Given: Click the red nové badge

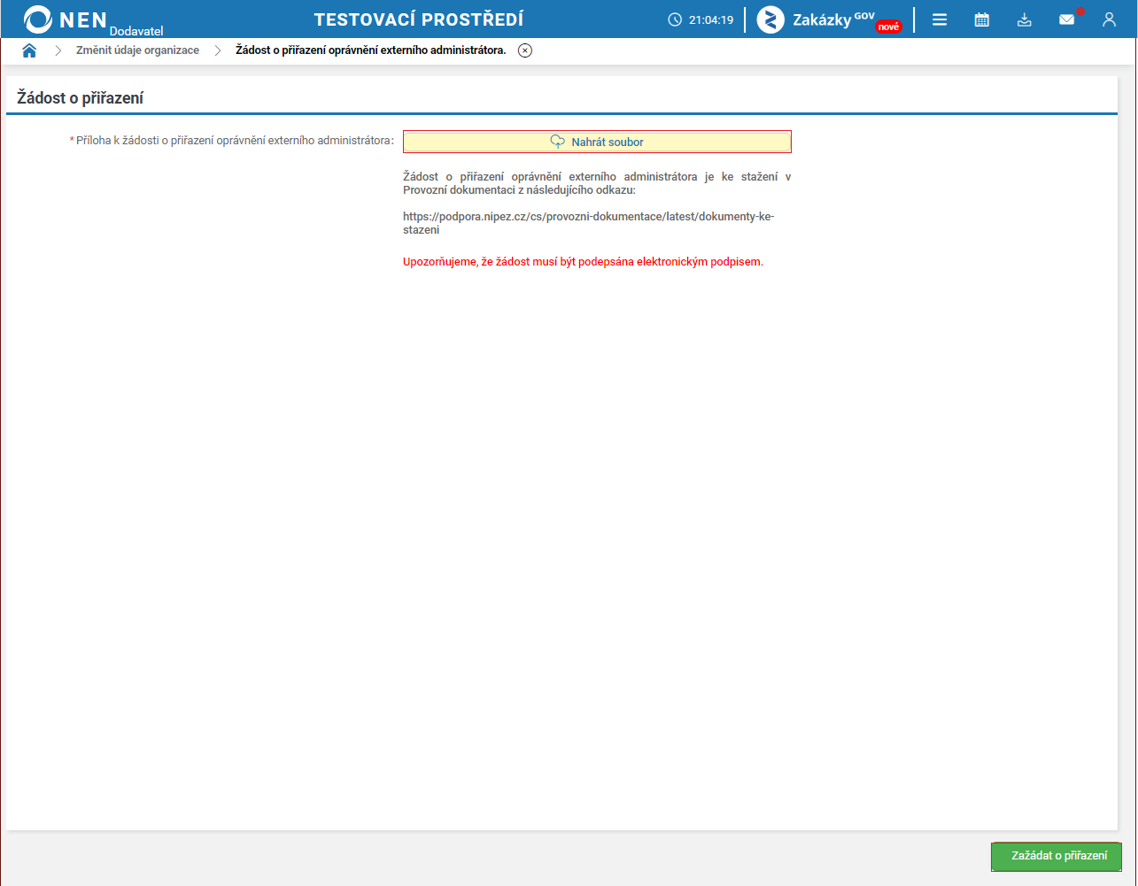Looking at the screenshot, I should tap(888, 27).
